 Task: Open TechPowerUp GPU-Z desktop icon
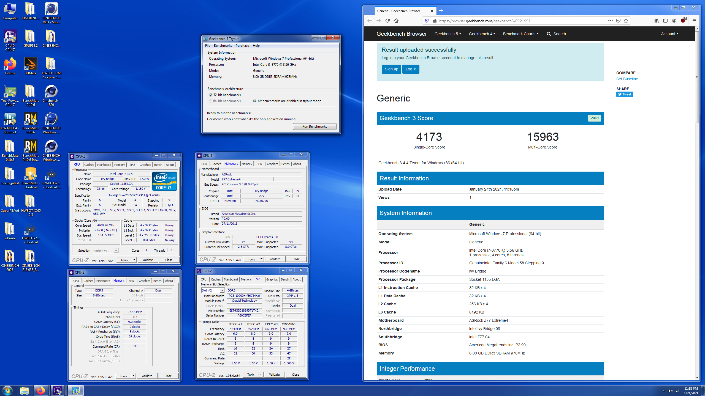pos(10,95)
